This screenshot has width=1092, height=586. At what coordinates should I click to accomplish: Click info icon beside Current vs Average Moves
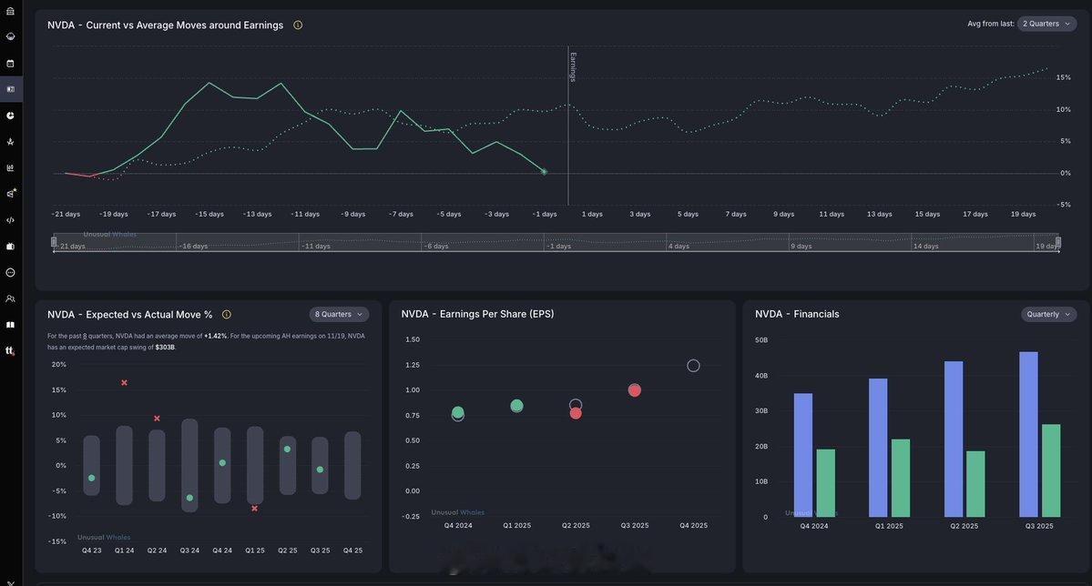[298, 25]
